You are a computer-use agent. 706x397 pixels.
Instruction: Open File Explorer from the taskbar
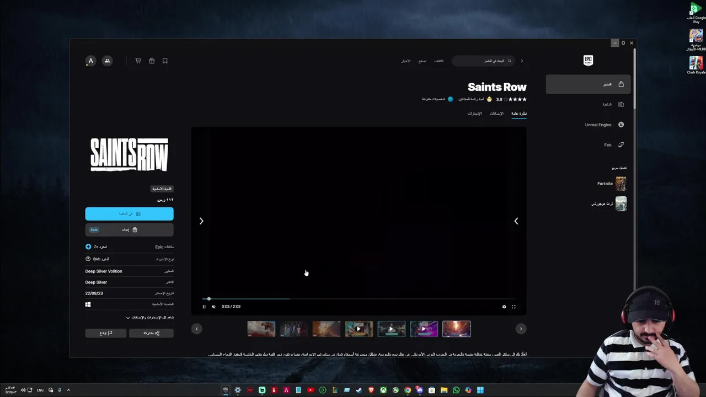pyautogui.click(x=444, y=390)
